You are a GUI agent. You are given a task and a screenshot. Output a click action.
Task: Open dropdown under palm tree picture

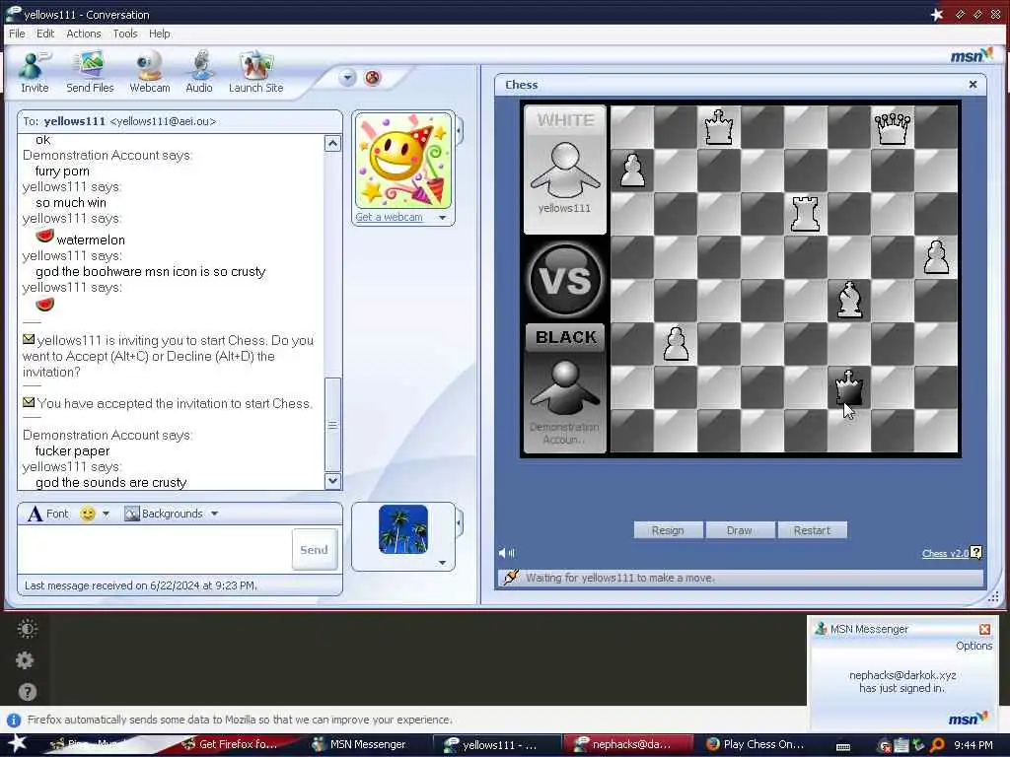[x=442, y=562]
